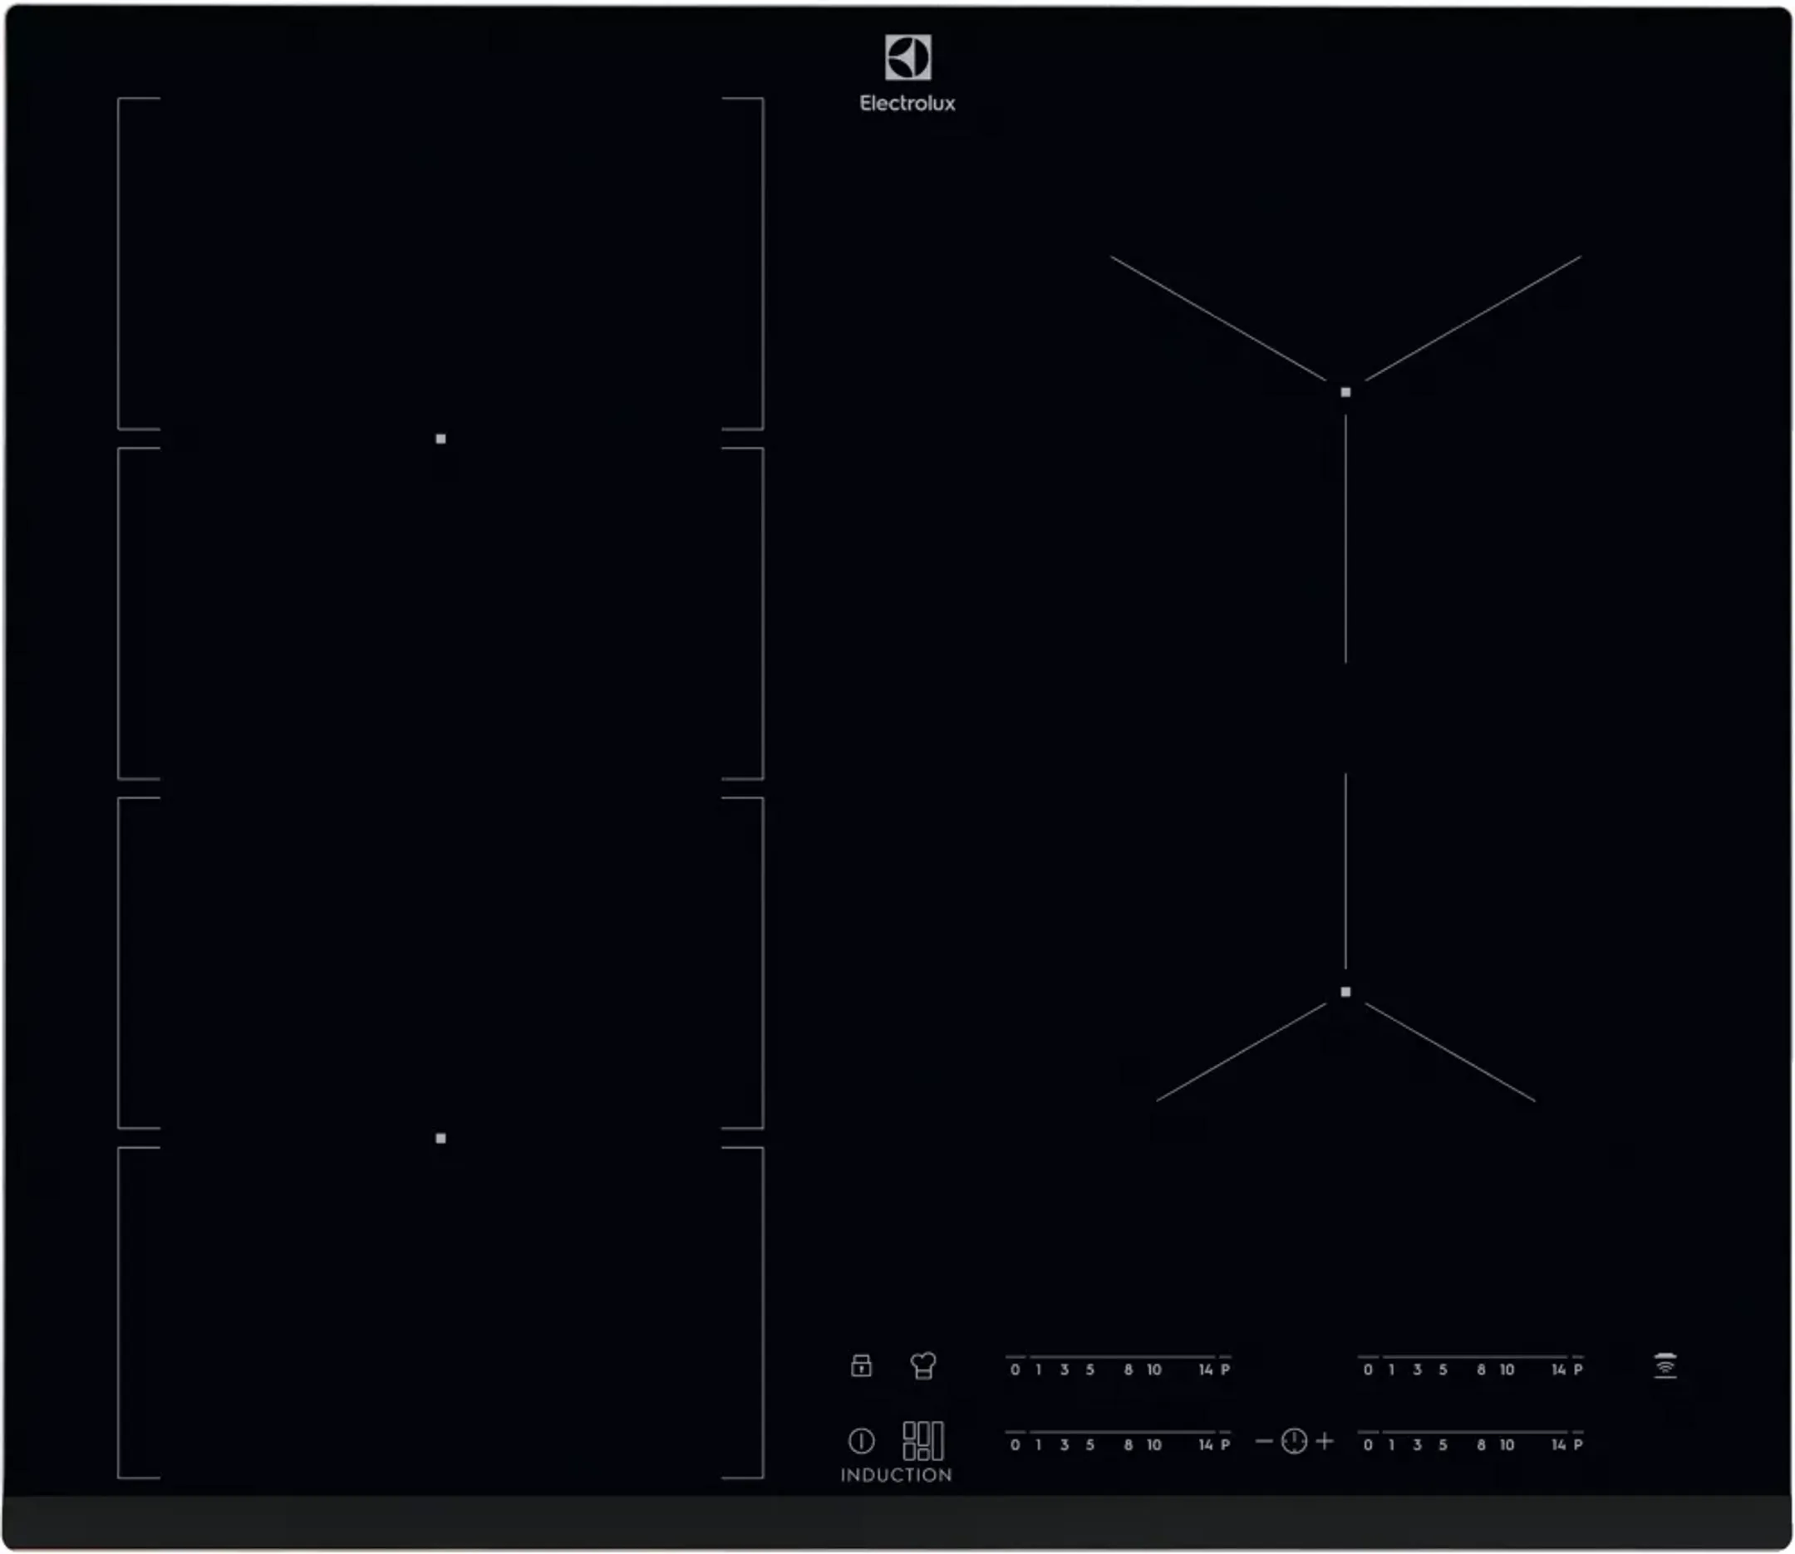The width and height of the screenshot is (1795, 1554).
Task: Tap the upper right cooking zone center marker
Action: [1345, 393]
